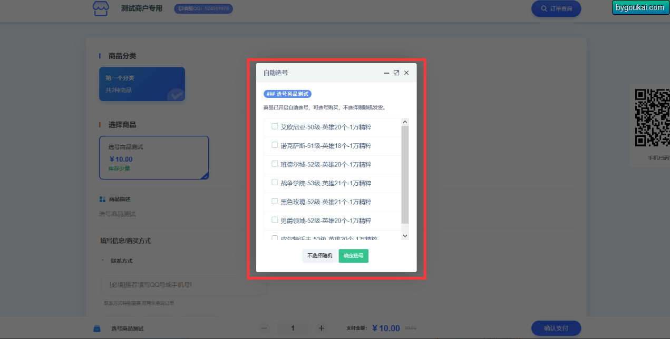This screenshot has width=670, height=339.
Task: Click the QR code image
Action: 652,117
